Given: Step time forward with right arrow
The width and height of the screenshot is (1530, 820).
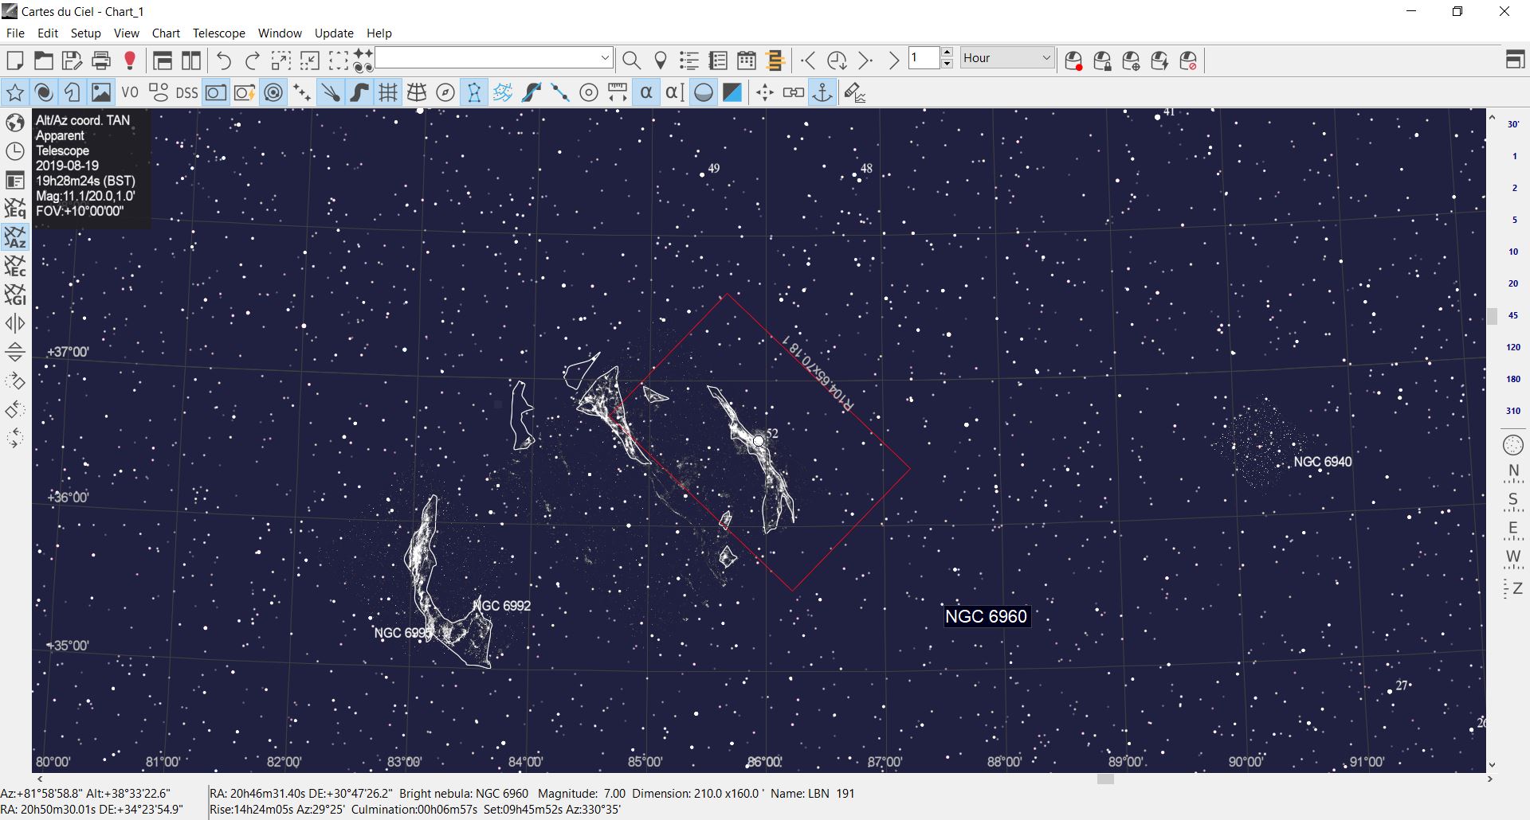Looking at the screenshot, I should click(x=865, y=61).
